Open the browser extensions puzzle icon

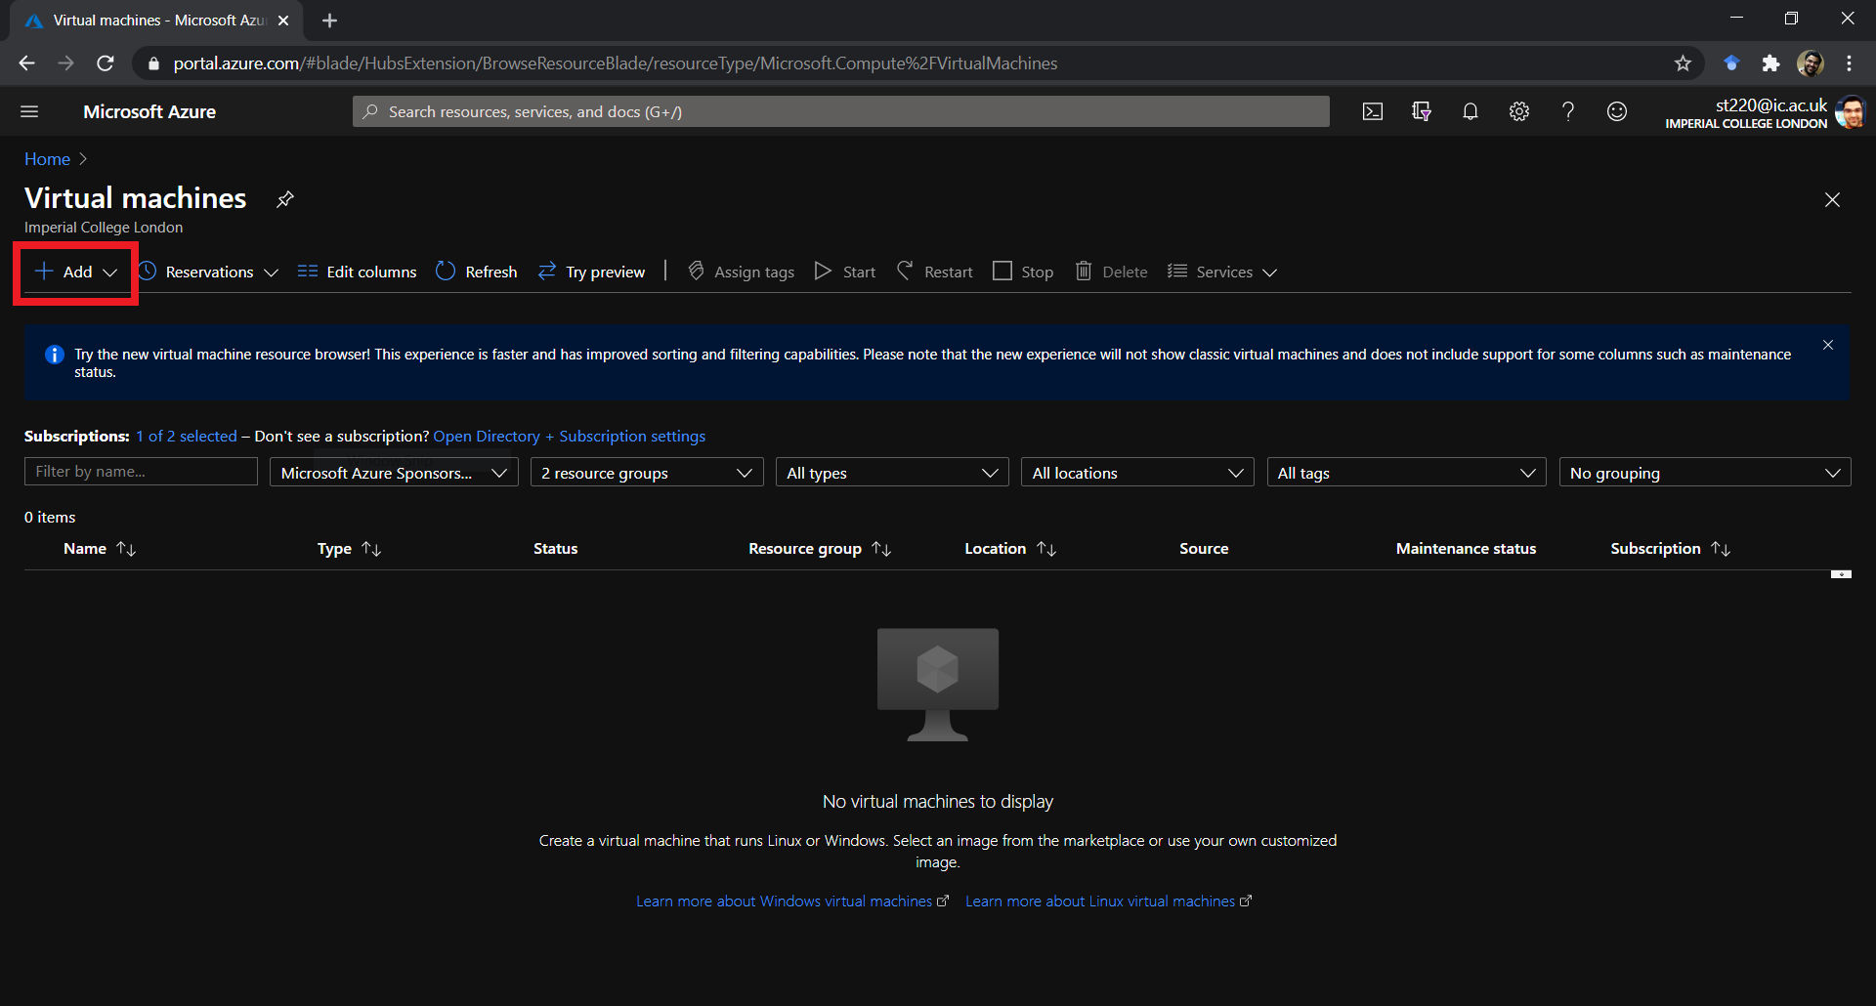(1770, 63)
